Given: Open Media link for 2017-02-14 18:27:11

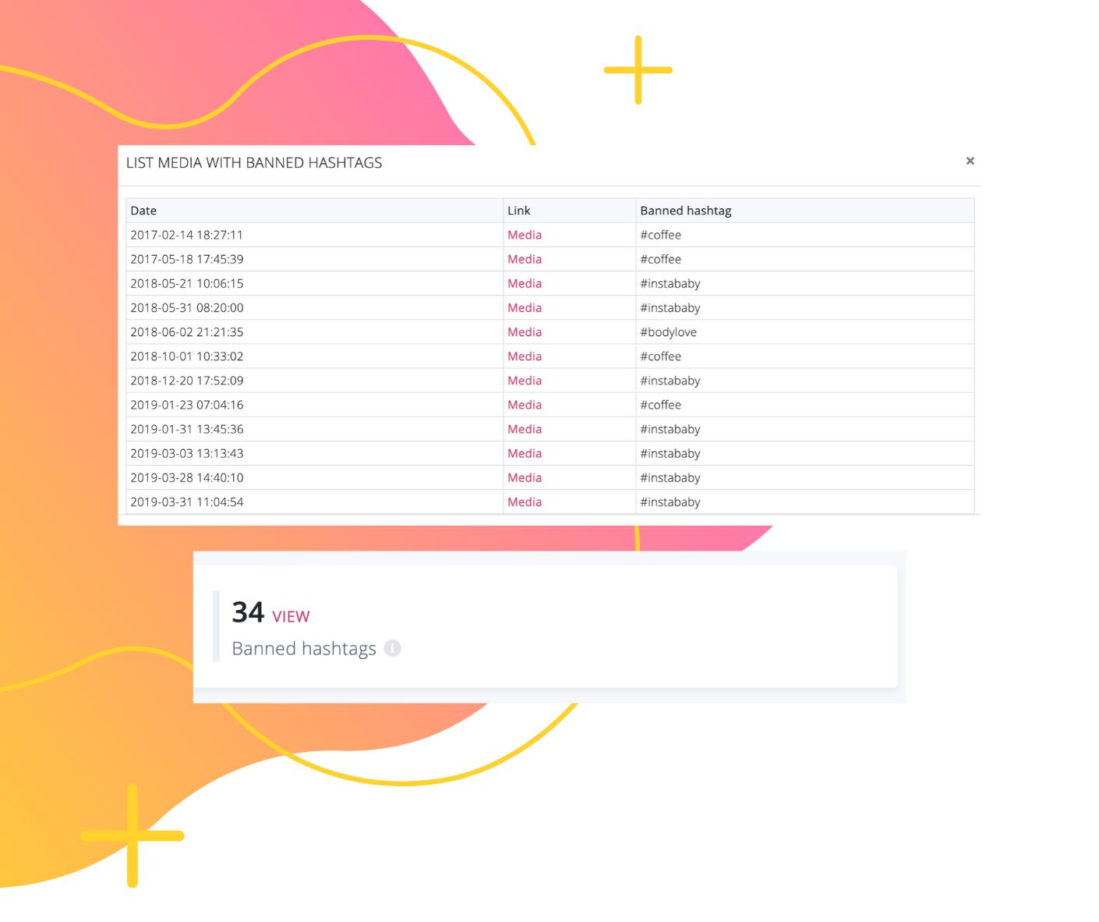Looking at the screenshot, I should [524, 235].
